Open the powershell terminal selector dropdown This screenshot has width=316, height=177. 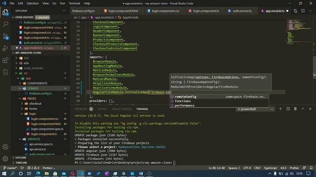(x=255, y=109)
